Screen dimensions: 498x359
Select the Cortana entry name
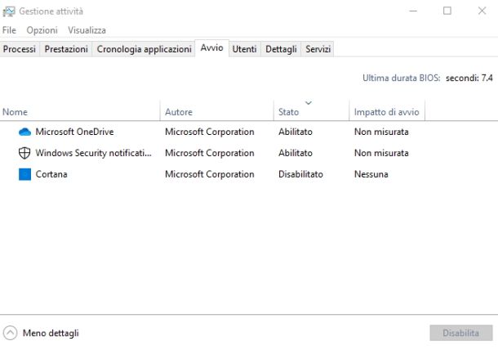pyautogui.click(x=51, y=174)
